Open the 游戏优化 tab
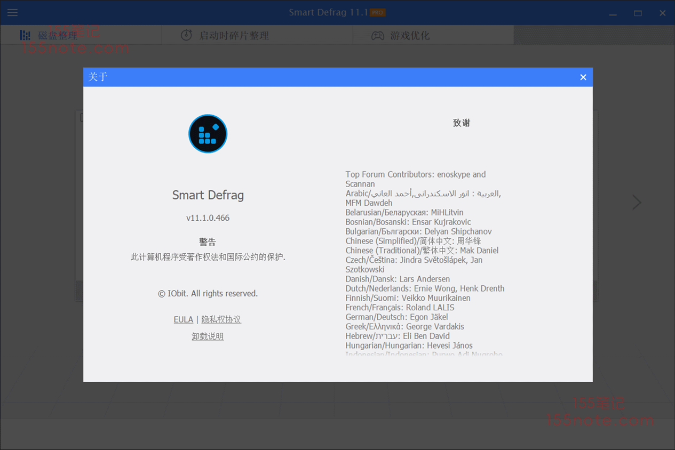675x450 pixels. coord(409,36)
